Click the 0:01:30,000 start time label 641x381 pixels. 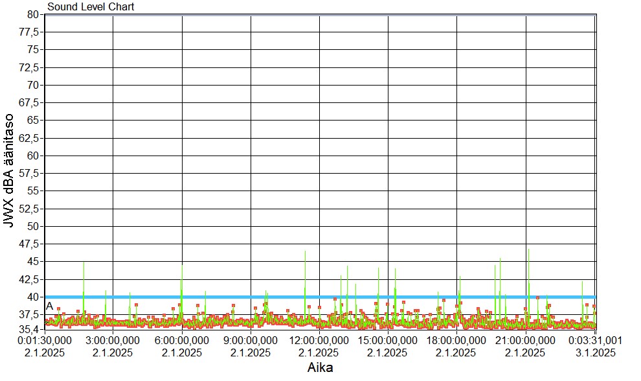click(x=45, y=340)
